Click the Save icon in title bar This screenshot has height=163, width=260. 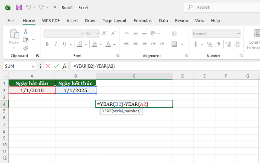pos(19,7)
